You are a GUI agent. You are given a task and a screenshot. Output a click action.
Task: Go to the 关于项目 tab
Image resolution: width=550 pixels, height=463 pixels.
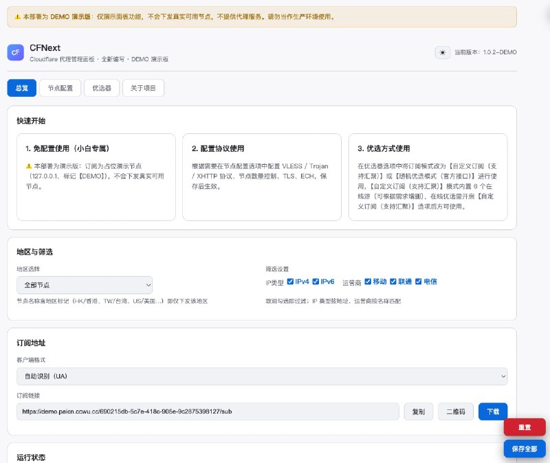coord(143,88)
